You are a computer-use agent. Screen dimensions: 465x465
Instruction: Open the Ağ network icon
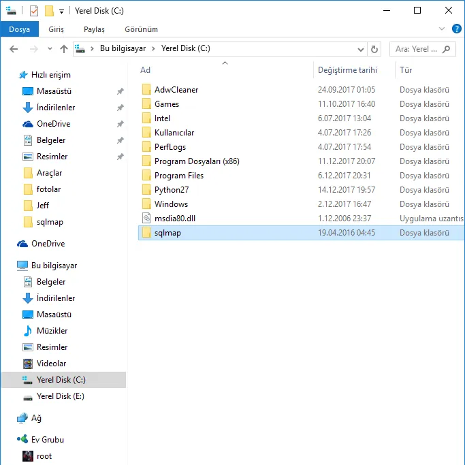coord(22,418)
